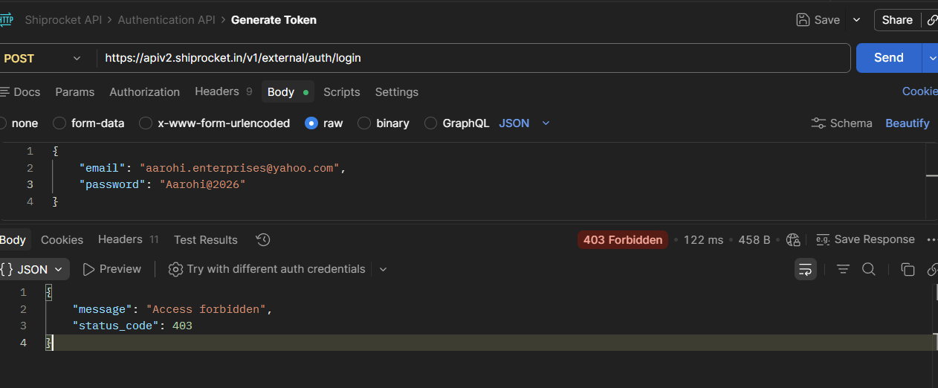Viewport: 938px width, 388px height.
Task: Toggle the wrap lines icon in response
Action: (x=805, y=269)
